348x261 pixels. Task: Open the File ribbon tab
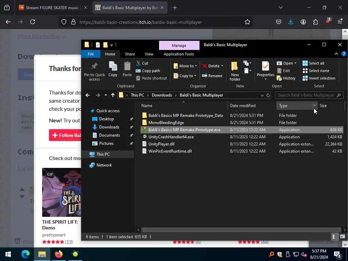(x=90, y=54)
